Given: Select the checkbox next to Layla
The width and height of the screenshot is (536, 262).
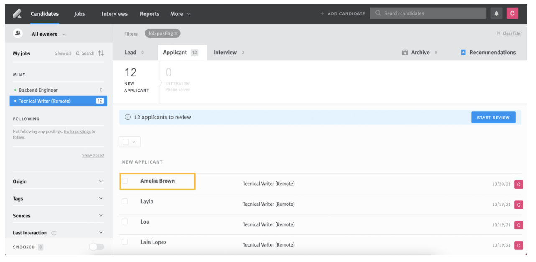Looking at the screenshot, I should (125, 201).
